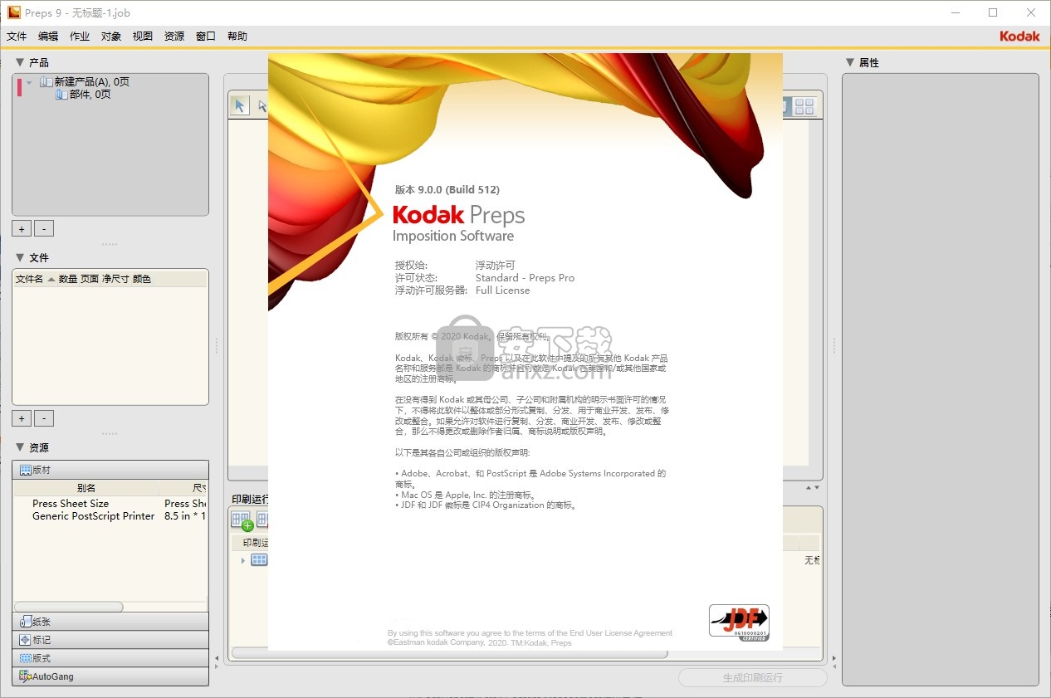Screen dimensions: 1051x698
Task: Click the minus button under the files list
Action: [x=44, y=419]
